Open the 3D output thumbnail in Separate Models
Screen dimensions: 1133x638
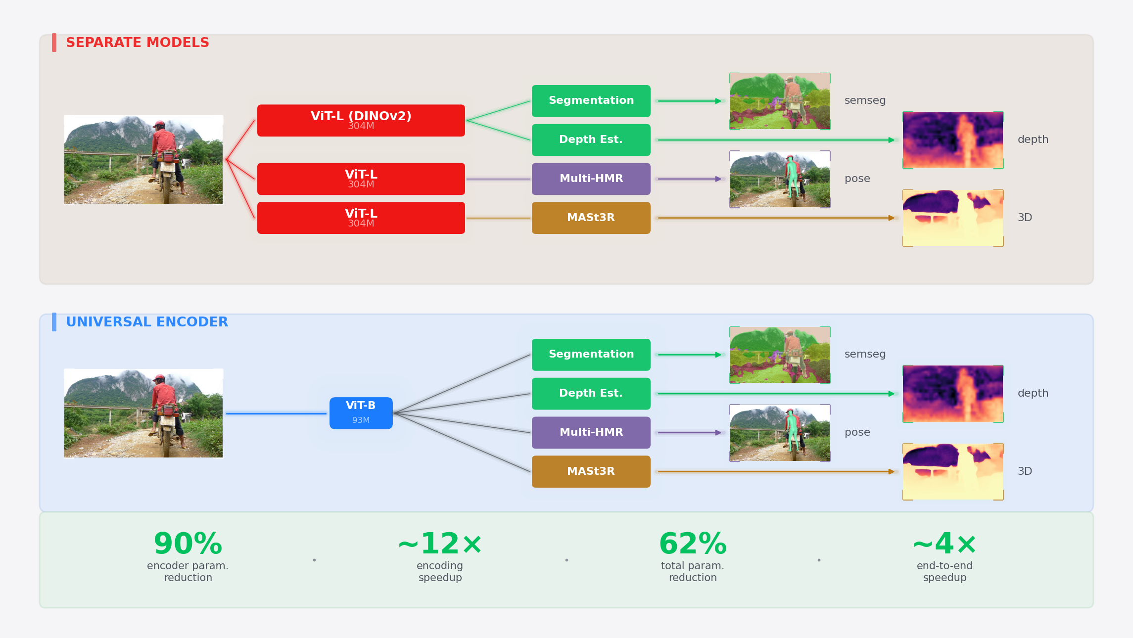953,218
